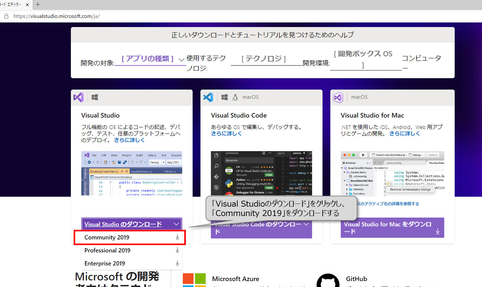The image size is (482, 287).
Task: Open the アプリの種類 dropdown
Action: (150, 59)
